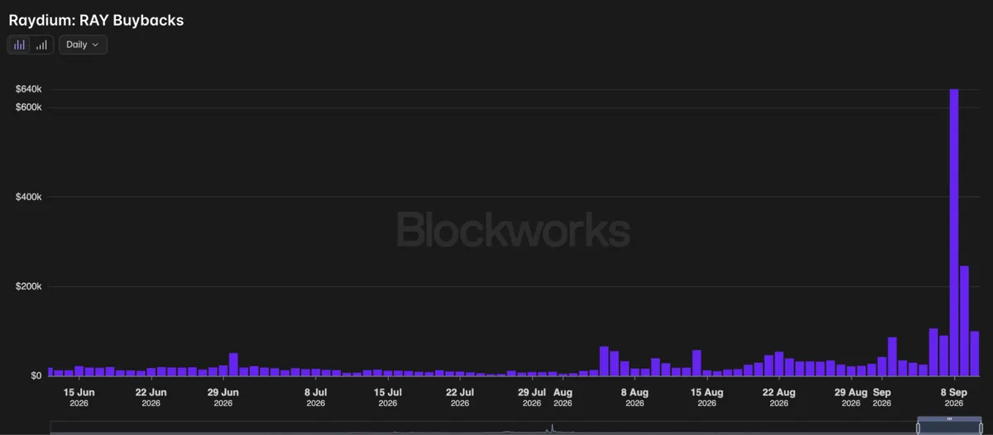The width and height of the screenshot is (993, 435).
Task: Select the bar chart view icon
Action: 20,45
